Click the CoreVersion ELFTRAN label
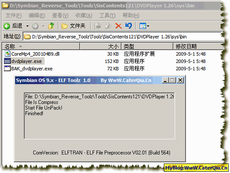230x173 pixels. click(102, 153)
